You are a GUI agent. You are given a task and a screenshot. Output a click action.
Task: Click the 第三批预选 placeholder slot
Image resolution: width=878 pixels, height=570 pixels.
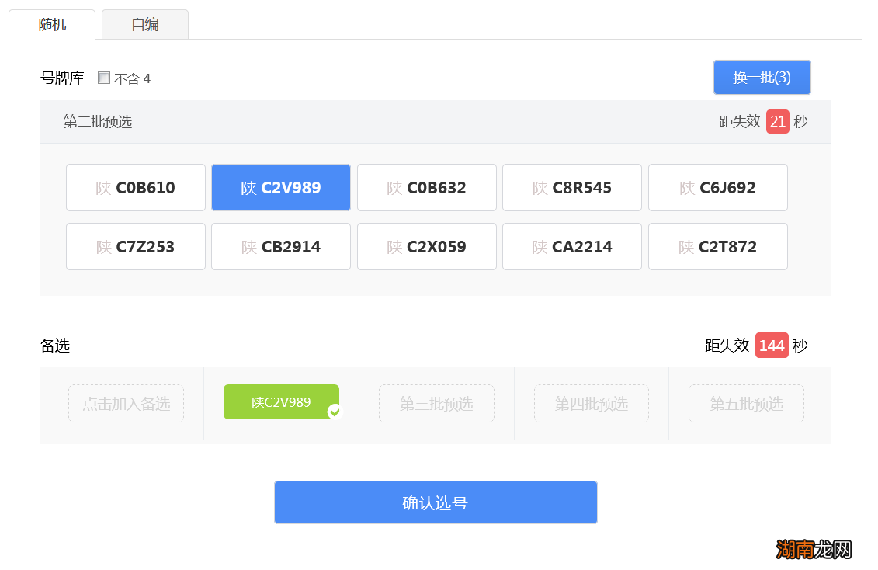pos(436,404)
